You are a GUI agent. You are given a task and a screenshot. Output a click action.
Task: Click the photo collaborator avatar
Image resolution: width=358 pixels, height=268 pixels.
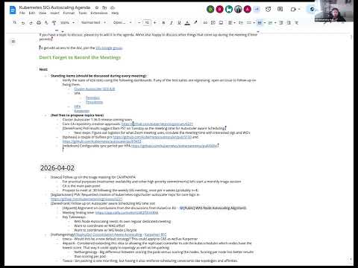click(238, 10)
